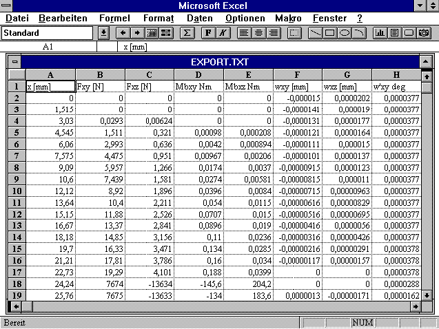439x329 pixels.
Task: Click the text box tool
Action: [394, 33]
